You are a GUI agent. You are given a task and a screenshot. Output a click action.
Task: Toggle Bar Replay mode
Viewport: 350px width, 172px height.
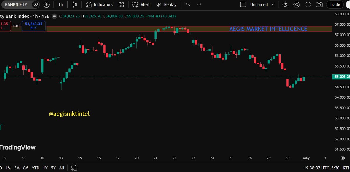click(166, 4)
